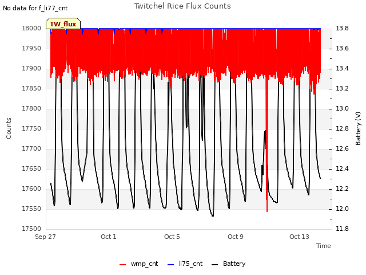Click the 12.4 battery voltage tick label
Screen dimensions: 366x275
pos(342,168)
